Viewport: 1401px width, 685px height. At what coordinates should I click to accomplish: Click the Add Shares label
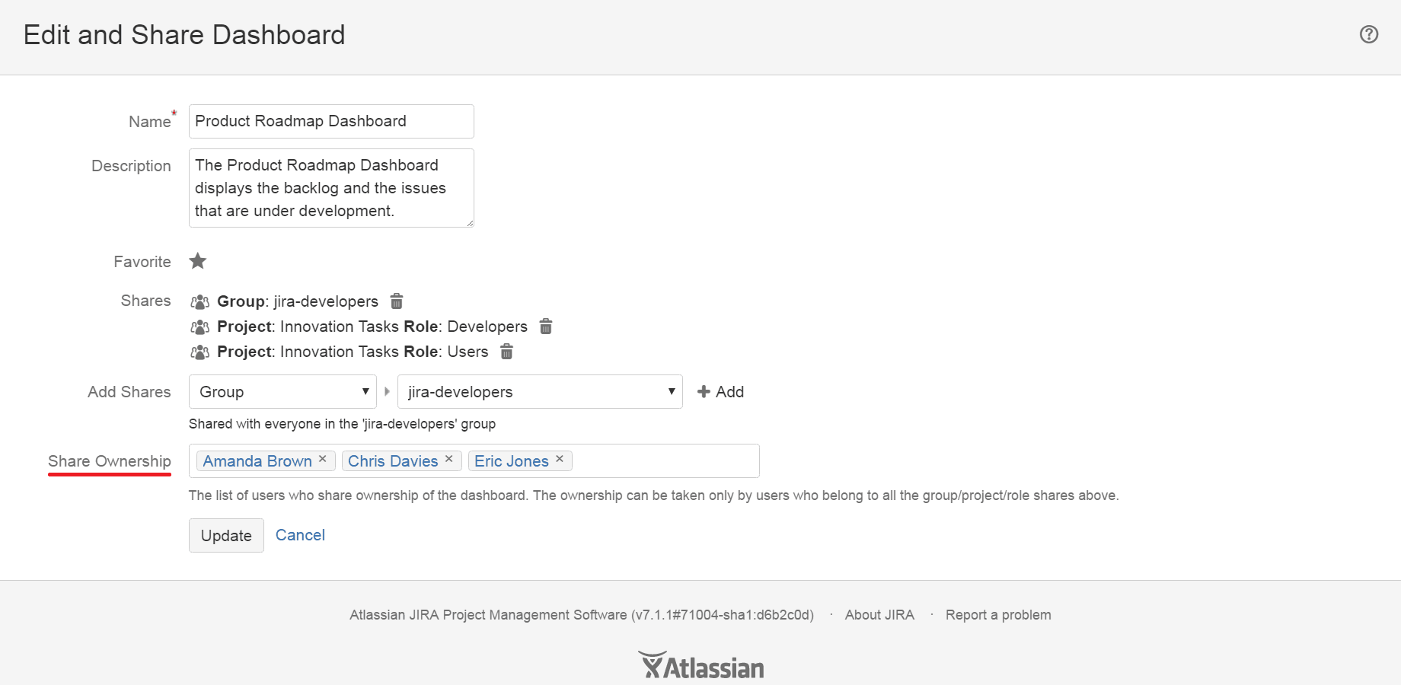(x=129, y=392)
